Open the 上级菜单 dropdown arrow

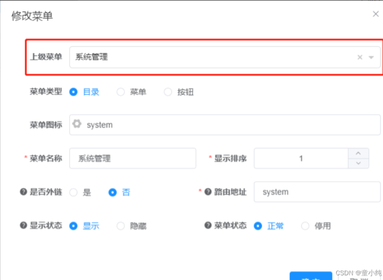point(370,57)
